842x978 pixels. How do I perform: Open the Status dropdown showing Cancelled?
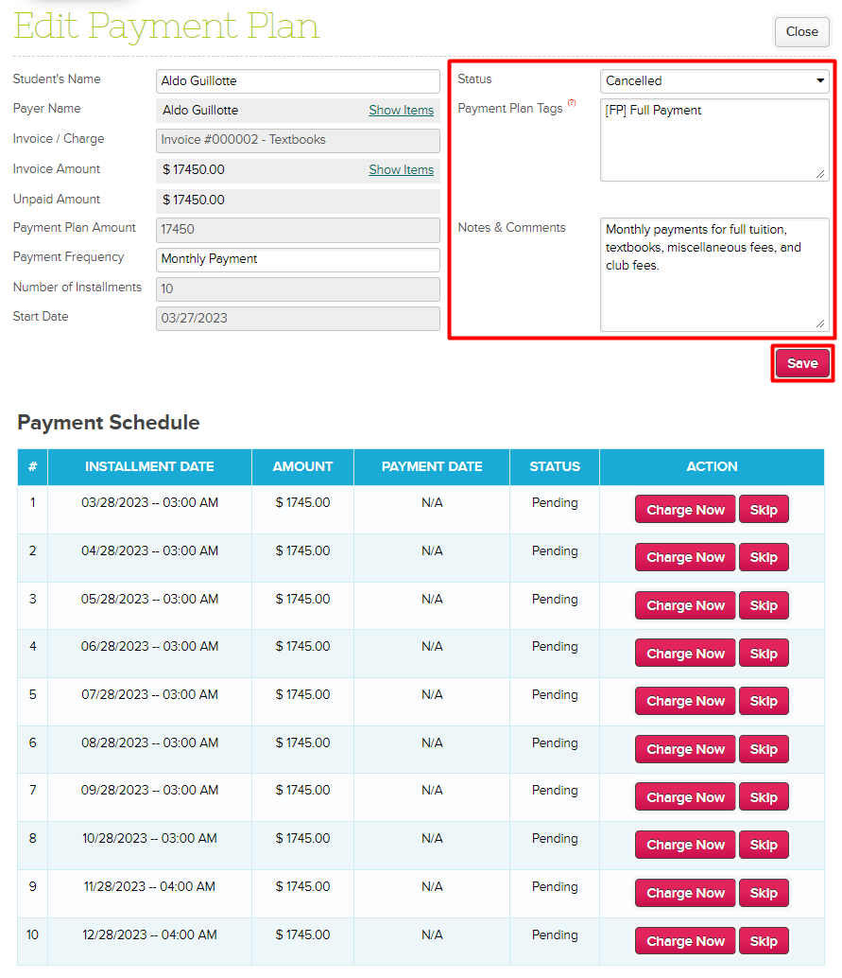point(714,81)
